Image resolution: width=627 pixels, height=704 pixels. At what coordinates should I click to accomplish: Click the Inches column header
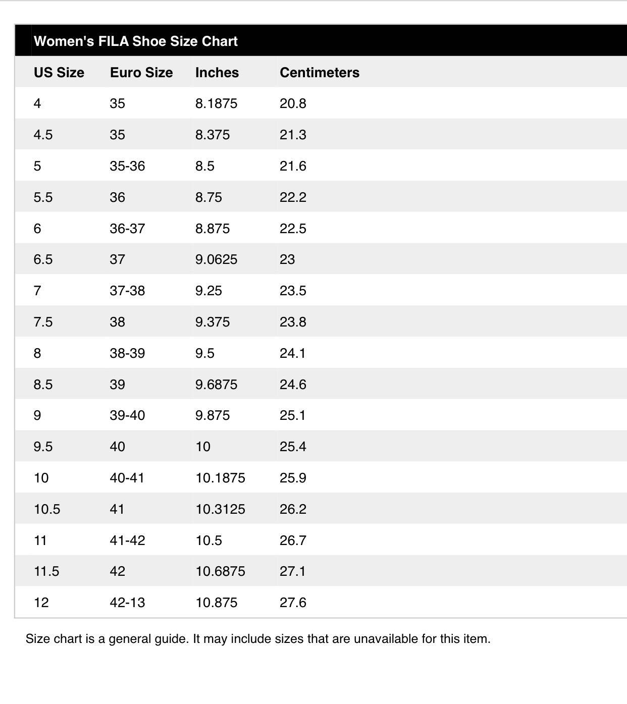point(217,72)
